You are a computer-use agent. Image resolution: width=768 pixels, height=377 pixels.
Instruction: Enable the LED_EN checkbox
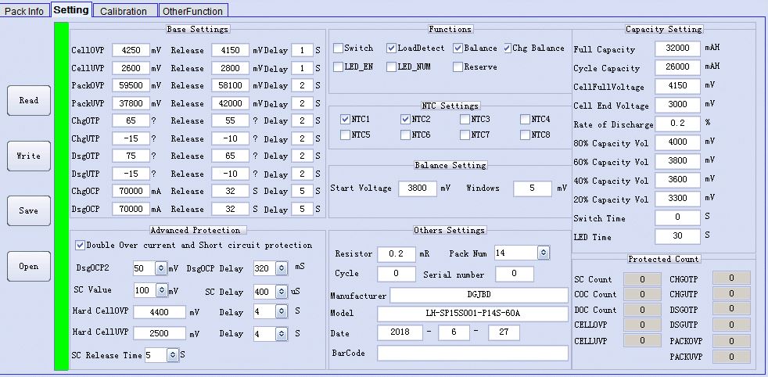pos(339,67)
